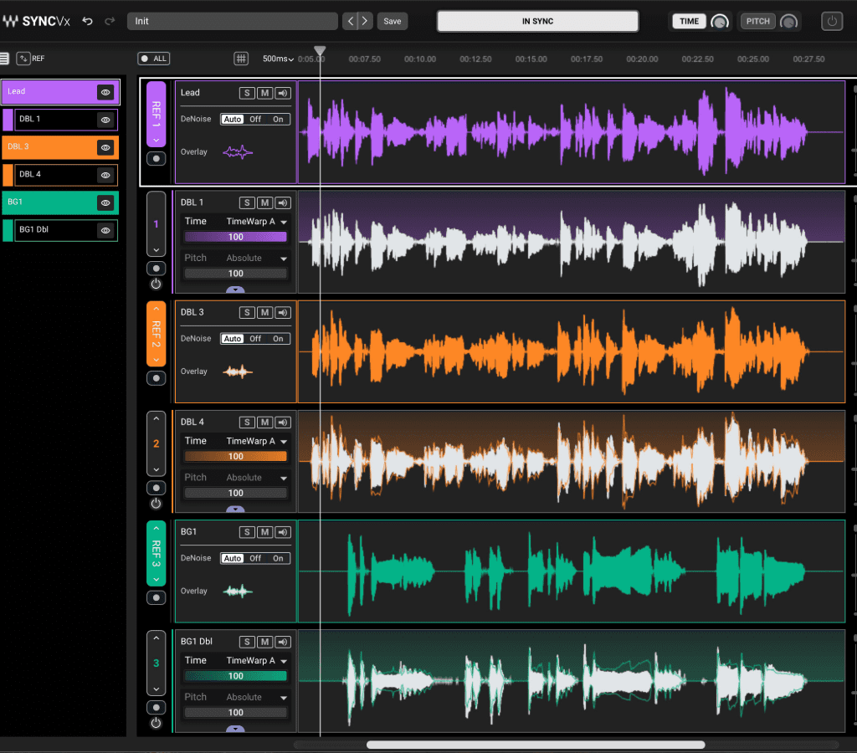Set Lead DeNoise to Off
The width and height of the screenshot is (857, 753).
[x=255, y=119]
